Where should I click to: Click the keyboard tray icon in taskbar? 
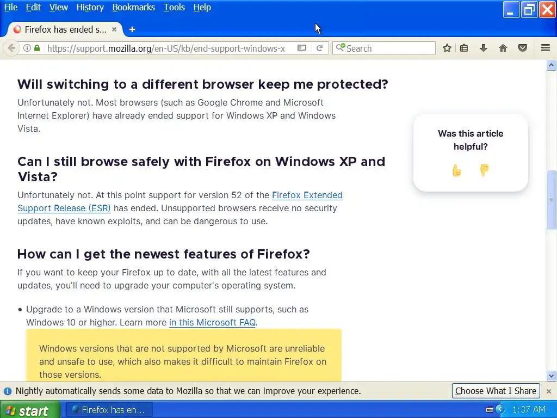click(490, 409)
